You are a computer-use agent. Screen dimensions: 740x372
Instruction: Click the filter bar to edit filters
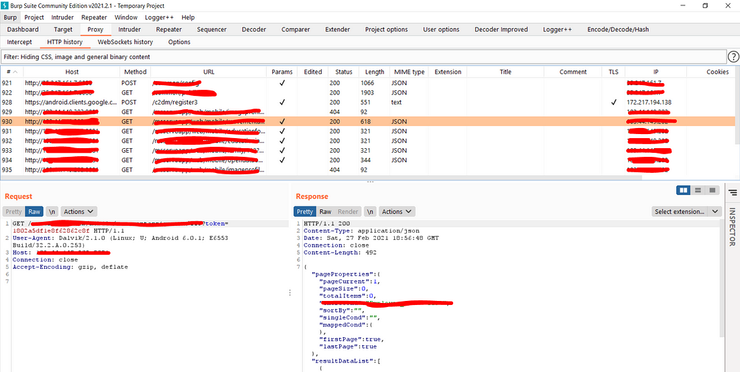[363, 57]
